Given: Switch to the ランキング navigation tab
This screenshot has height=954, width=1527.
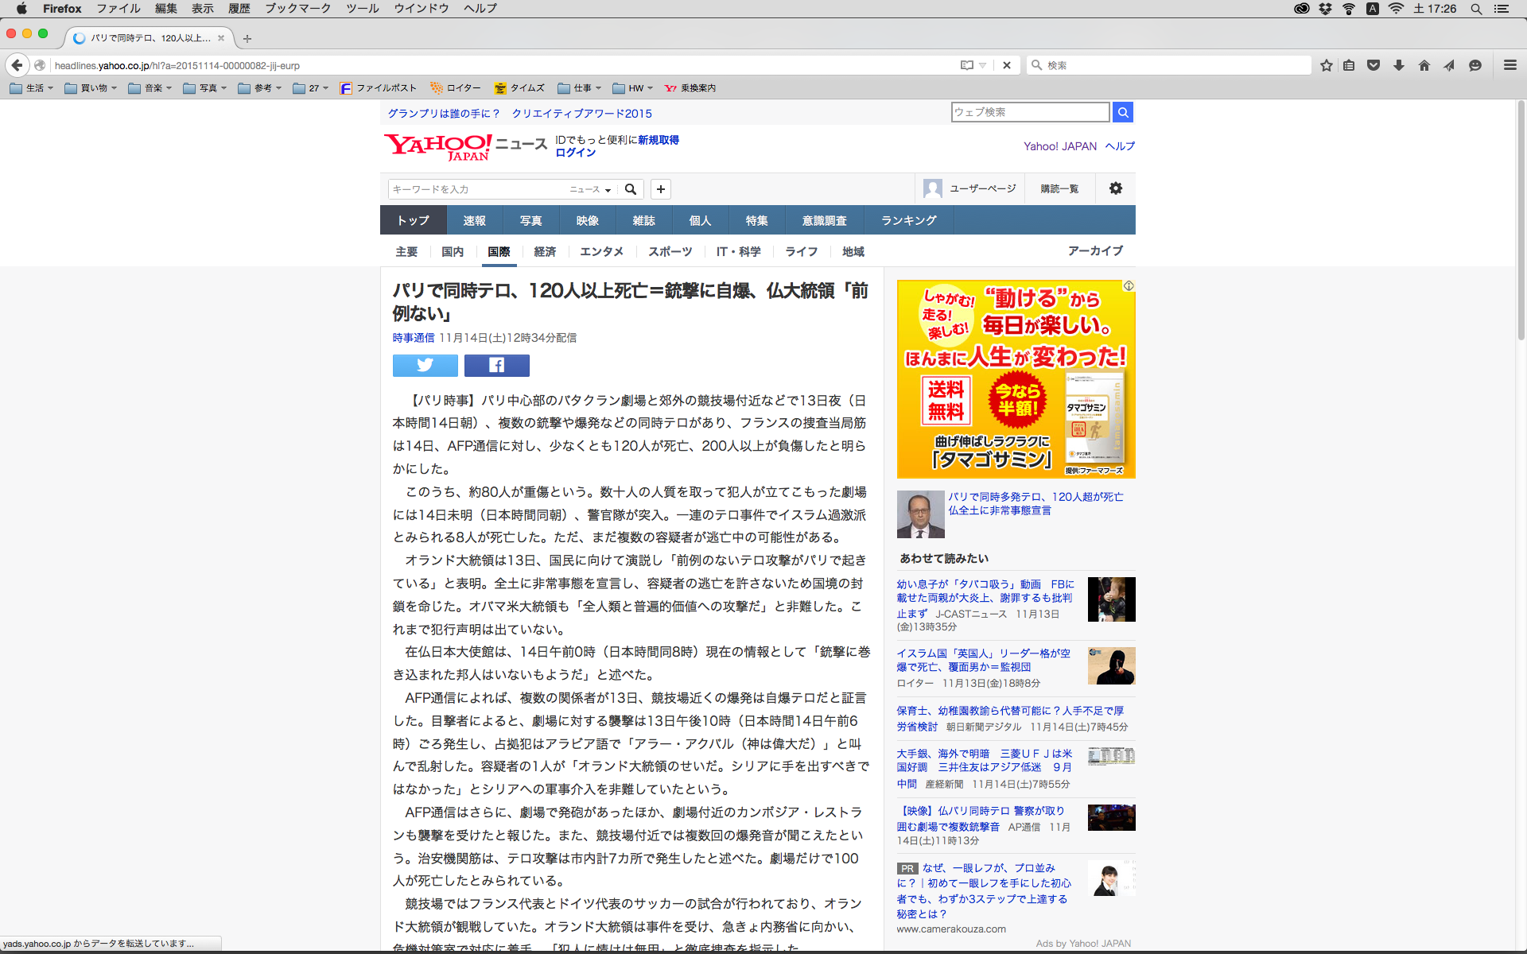Looking at the screenshot, I should tap(908, 220).
